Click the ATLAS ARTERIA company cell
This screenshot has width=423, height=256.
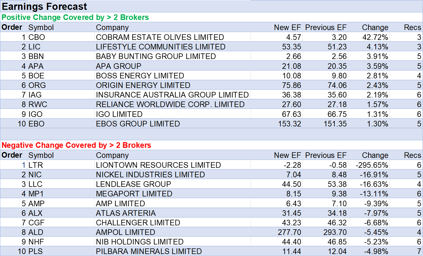tap(126, 213)
